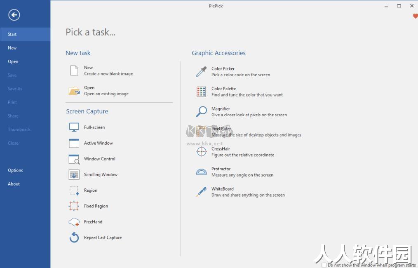The width and height of the screenshot is (418, 268).
Task: Click 'Open an existing image' text
Action: click(x=106, y=94)
